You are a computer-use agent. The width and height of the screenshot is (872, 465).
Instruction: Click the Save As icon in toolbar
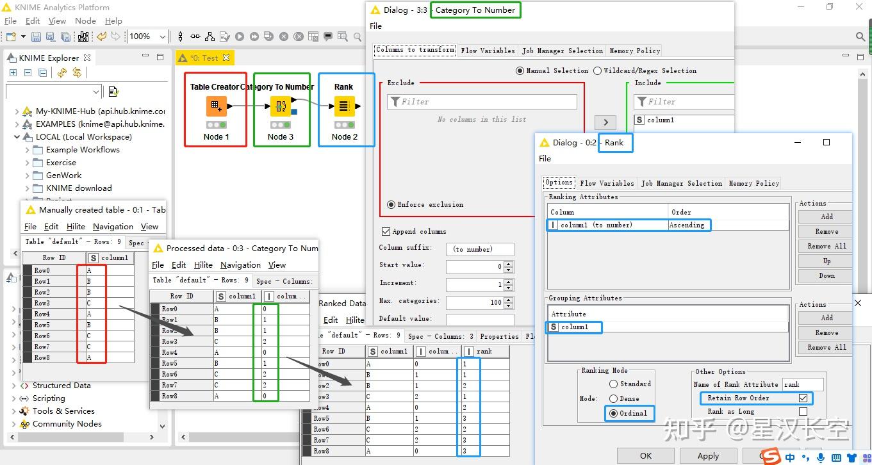click(x=51, y=37)
